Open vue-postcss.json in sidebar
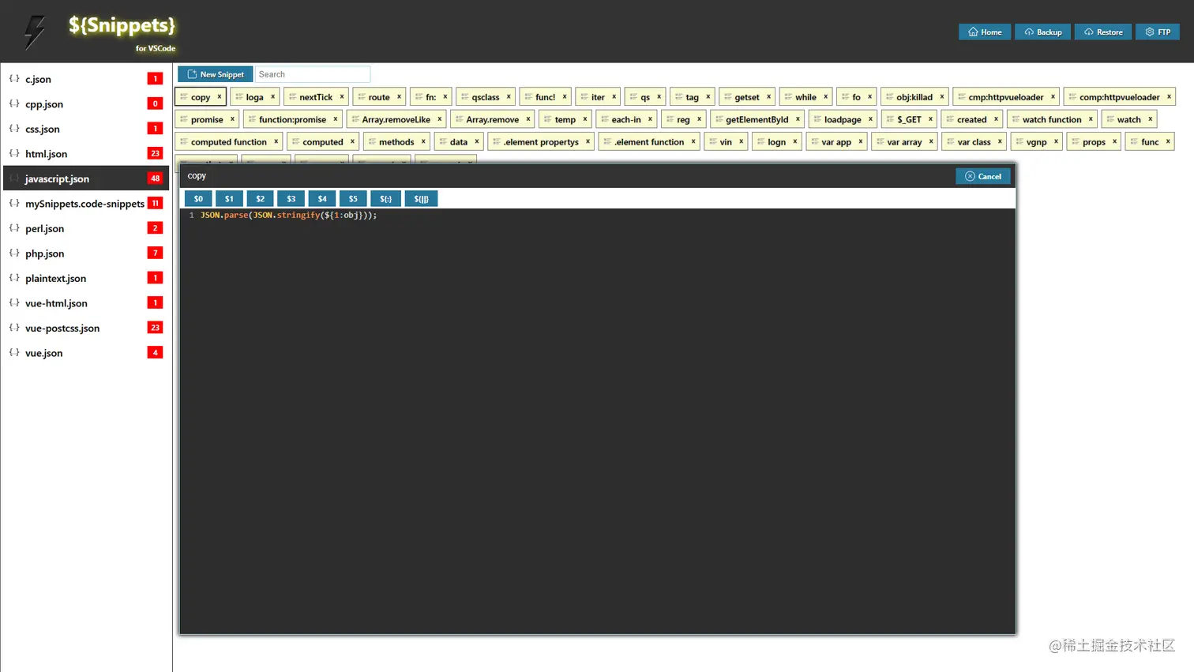The height and width of the screenshot is (672, 1194). pos(86,328)
